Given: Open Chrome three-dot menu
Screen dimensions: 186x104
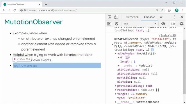Looking at the screenshot, I should [182, 10].
